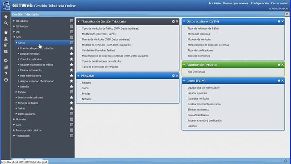The height and width of the screenshot is (164, 291).
Task: Toggle favorite star for Consultar vehículos tree row
Action: click(x=71, y=59)
